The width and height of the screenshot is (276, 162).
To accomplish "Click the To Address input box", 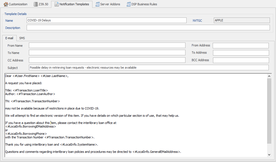I will click(240, 53).
